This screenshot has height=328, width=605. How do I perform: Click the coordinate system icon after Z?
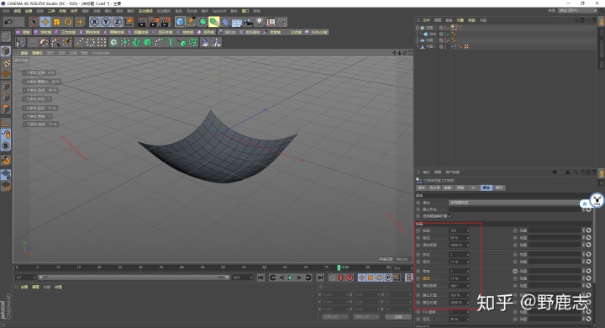[129, 22]
